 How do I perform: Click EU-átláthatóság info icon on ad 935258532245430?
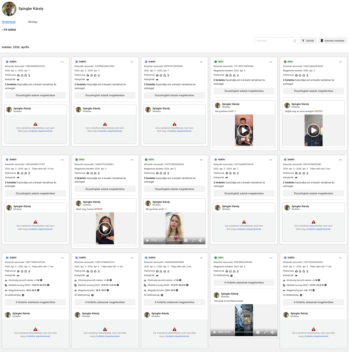pyautogui.click(x=231, y=275)
